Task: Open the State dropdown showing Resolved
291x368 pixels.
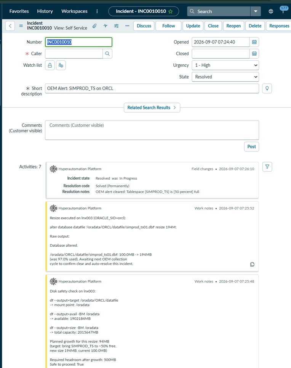Action: click(225, 77)
